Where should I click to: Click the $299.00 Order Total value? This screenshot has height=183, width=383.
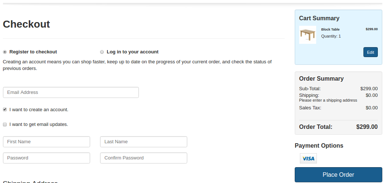click(367, 127)
